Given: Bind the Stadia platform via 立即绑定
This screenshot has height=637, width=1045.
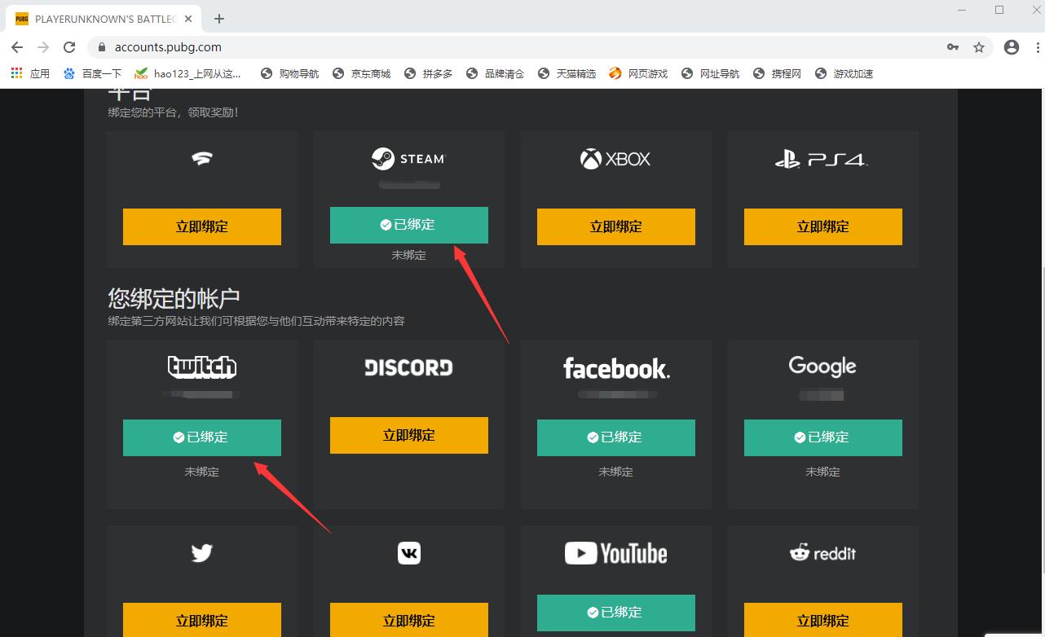Looking at the screenshot, I should (202, 226).
